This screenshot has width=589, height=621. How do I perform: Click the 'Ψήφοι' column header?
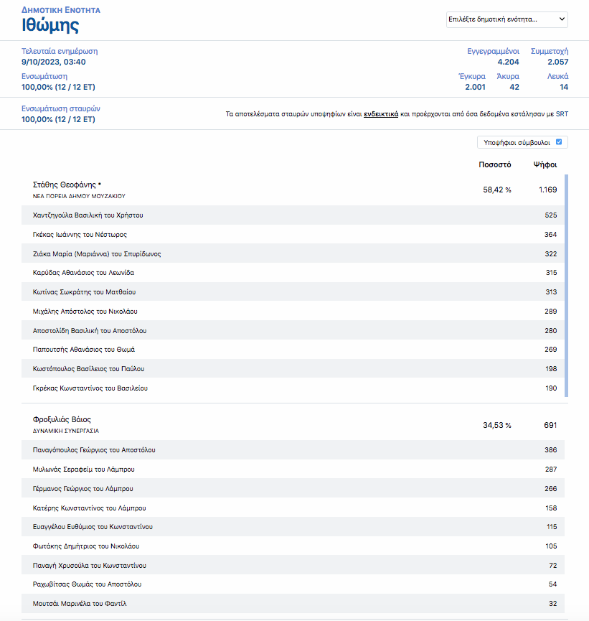[545, 164]
